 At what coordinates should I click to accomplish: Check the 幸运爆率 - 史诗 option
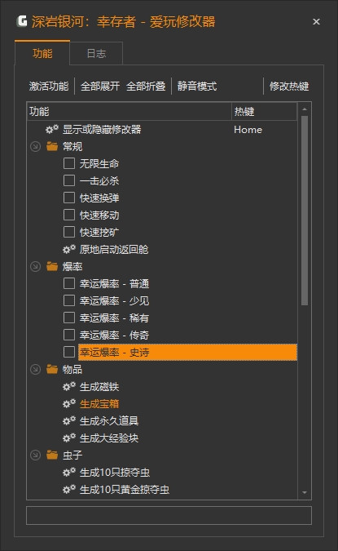[x=69, y=352]
